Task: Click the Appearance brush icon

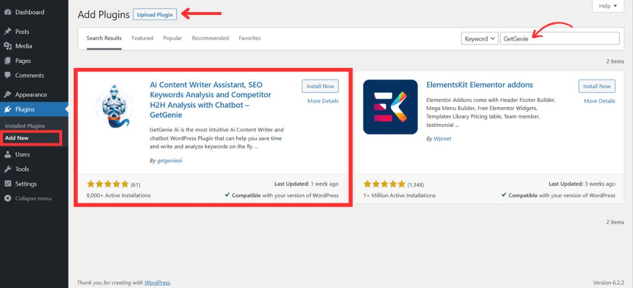Action: pos(7,94)
